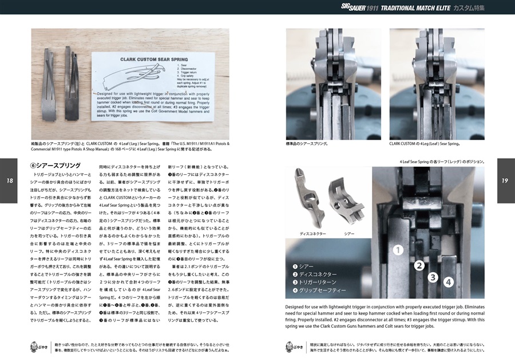This screenshot has width=515, height=361.
Task: Click the ディスコネクター label under the parts photo
Action: pyautogui.click(x=313, y=234)
